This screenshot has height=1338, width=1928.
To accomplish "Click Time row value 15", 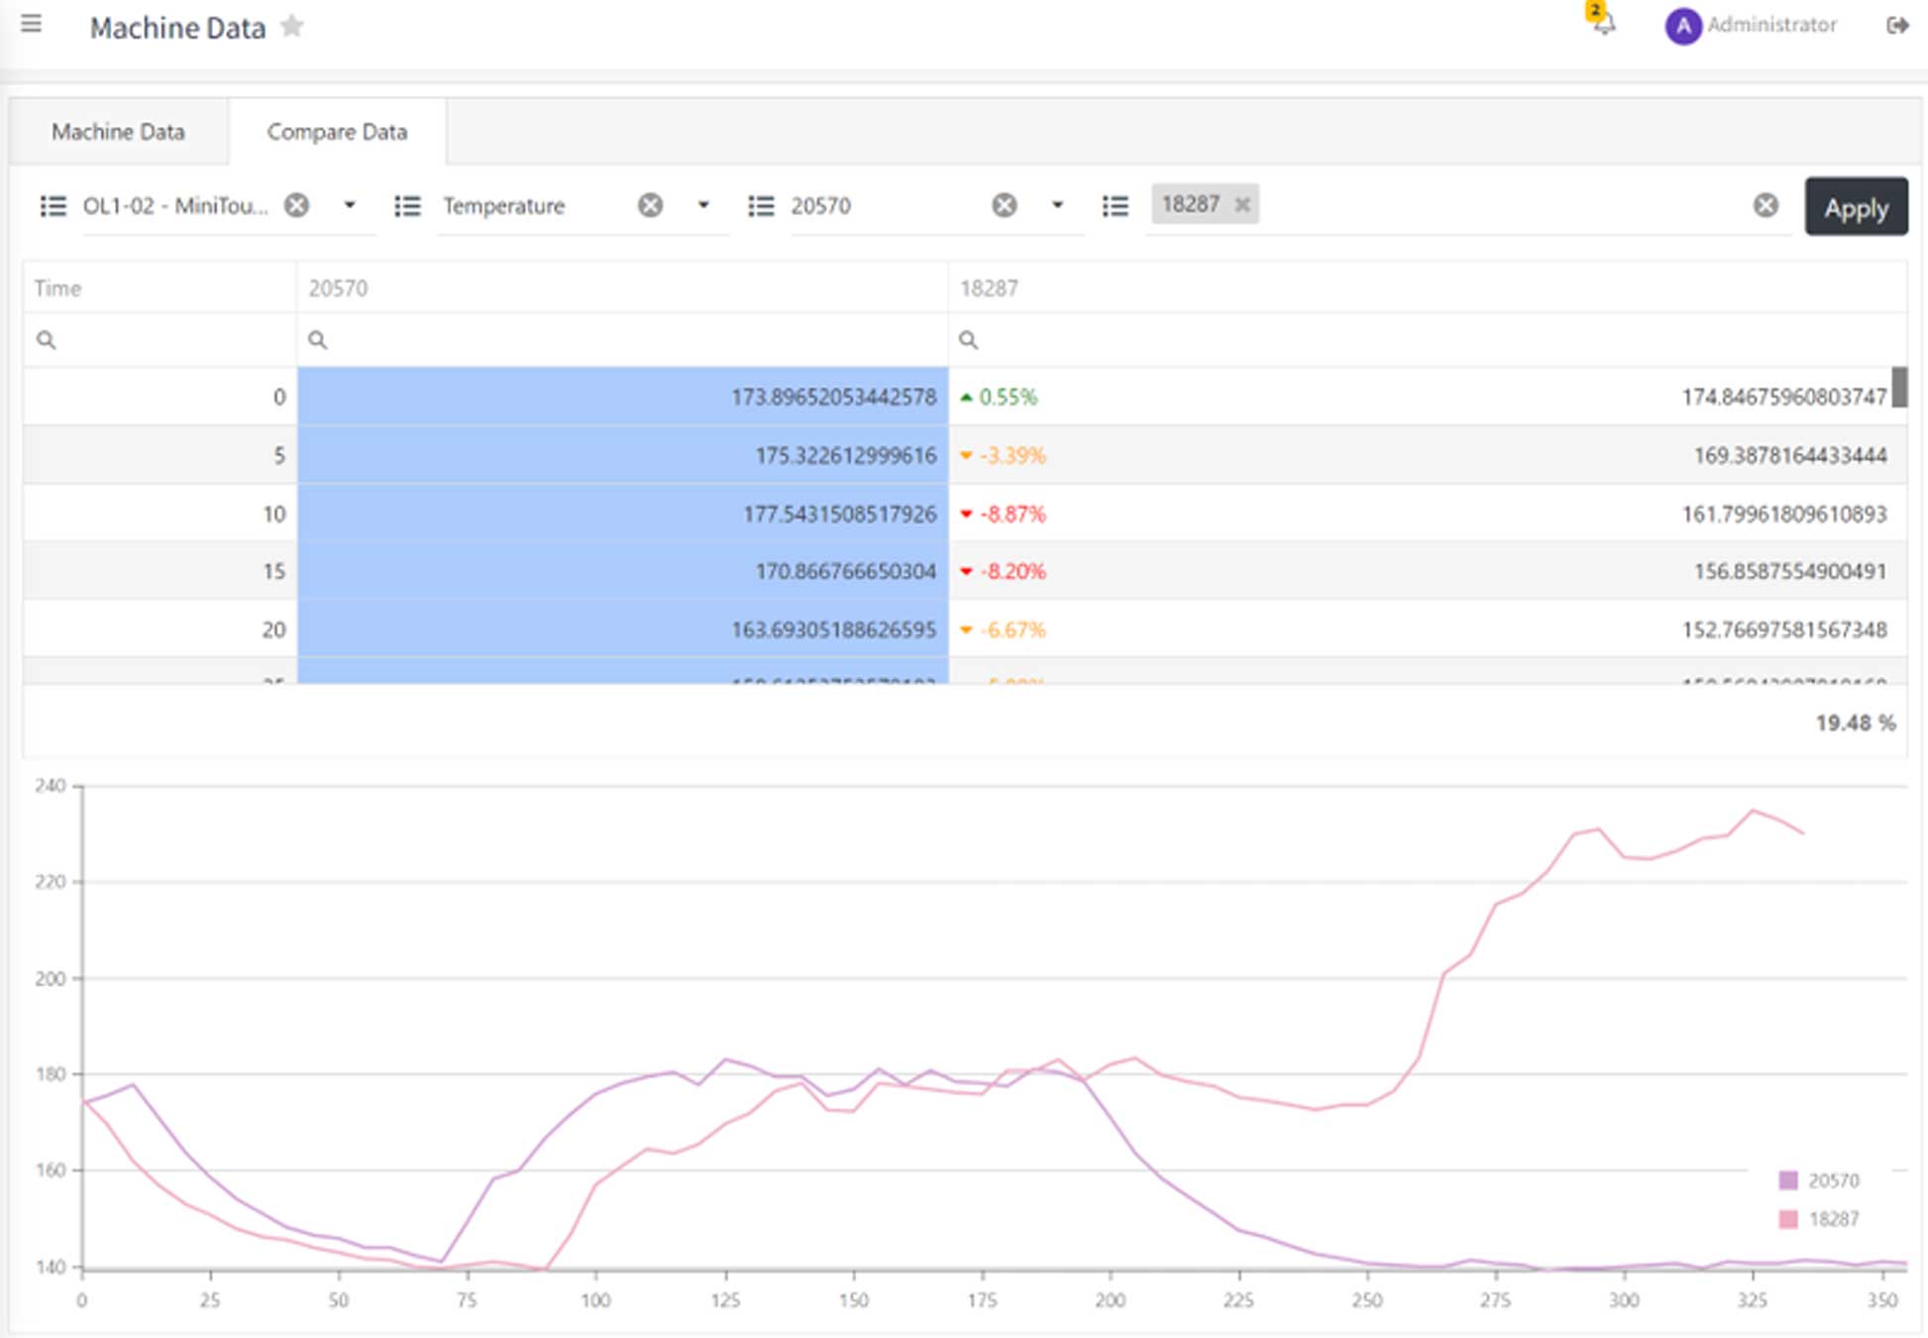I will tap(273, 572).
